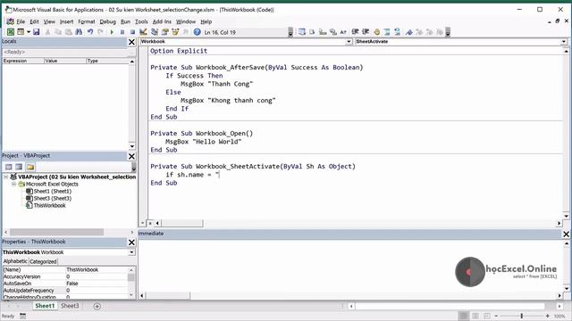This screenshot has width=572, height=321.
Task: Click the zoom in plus button
Action: pos(548,316)
